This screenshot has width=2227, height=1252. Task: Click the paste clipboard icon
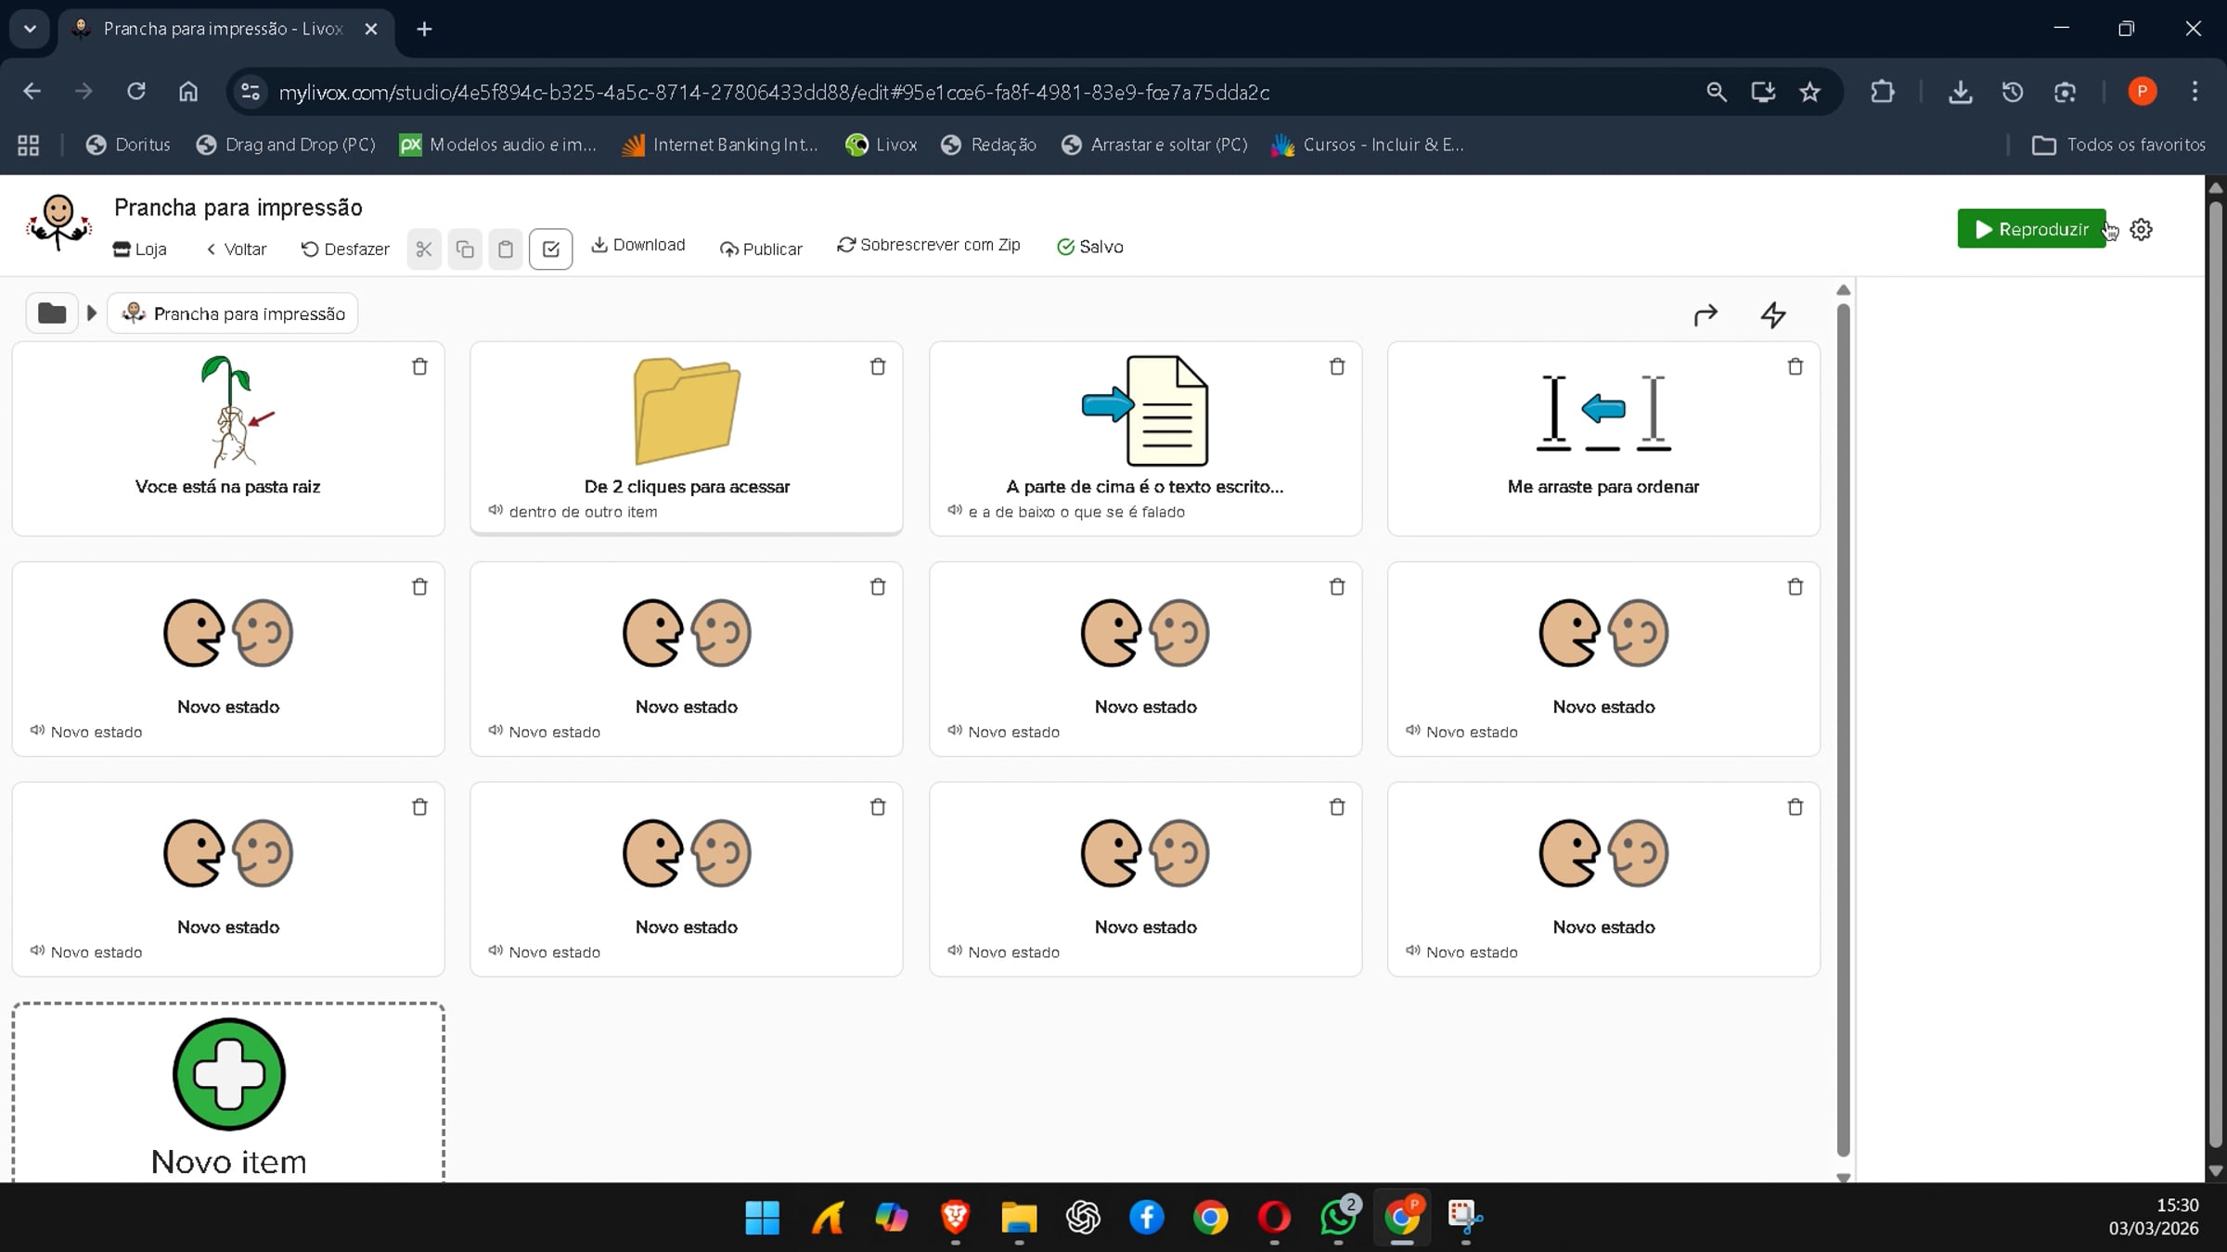tap(506, 249)
